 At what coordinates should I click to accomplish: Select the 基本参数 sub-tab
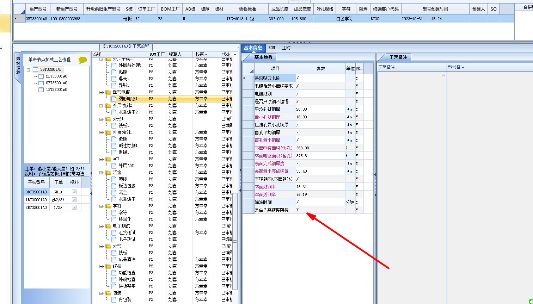coord(263,57)
